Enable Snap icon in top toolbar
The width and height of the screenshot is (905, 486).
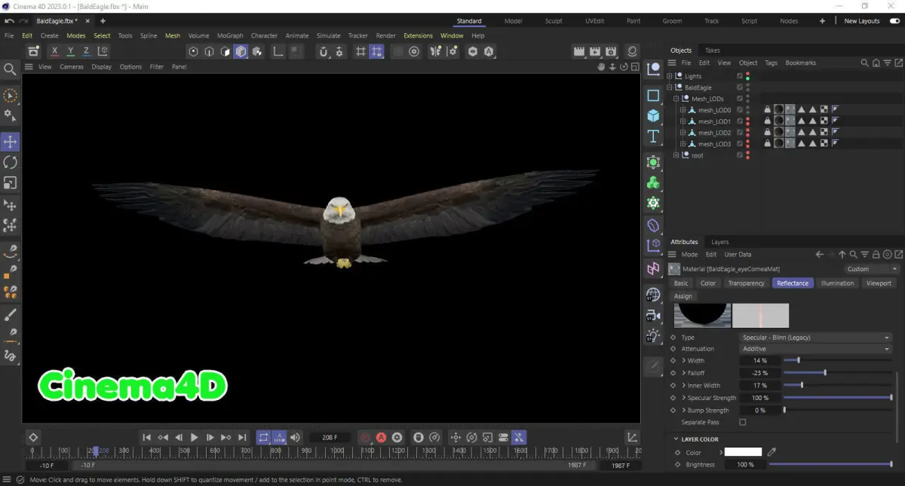[x=324, y=51]
